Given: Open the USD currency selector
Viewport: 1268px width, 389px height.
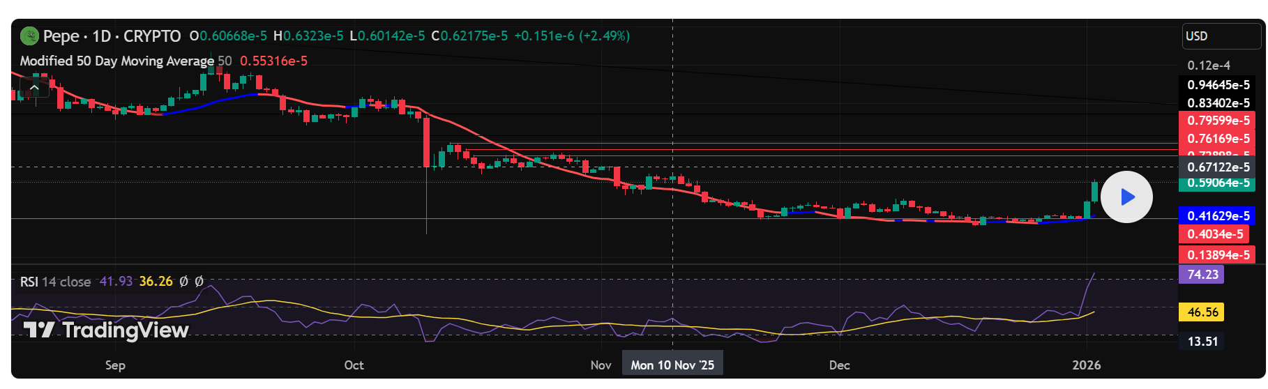Looking at the screenshot, I should pyautogui.click(x=1221, y=36).
